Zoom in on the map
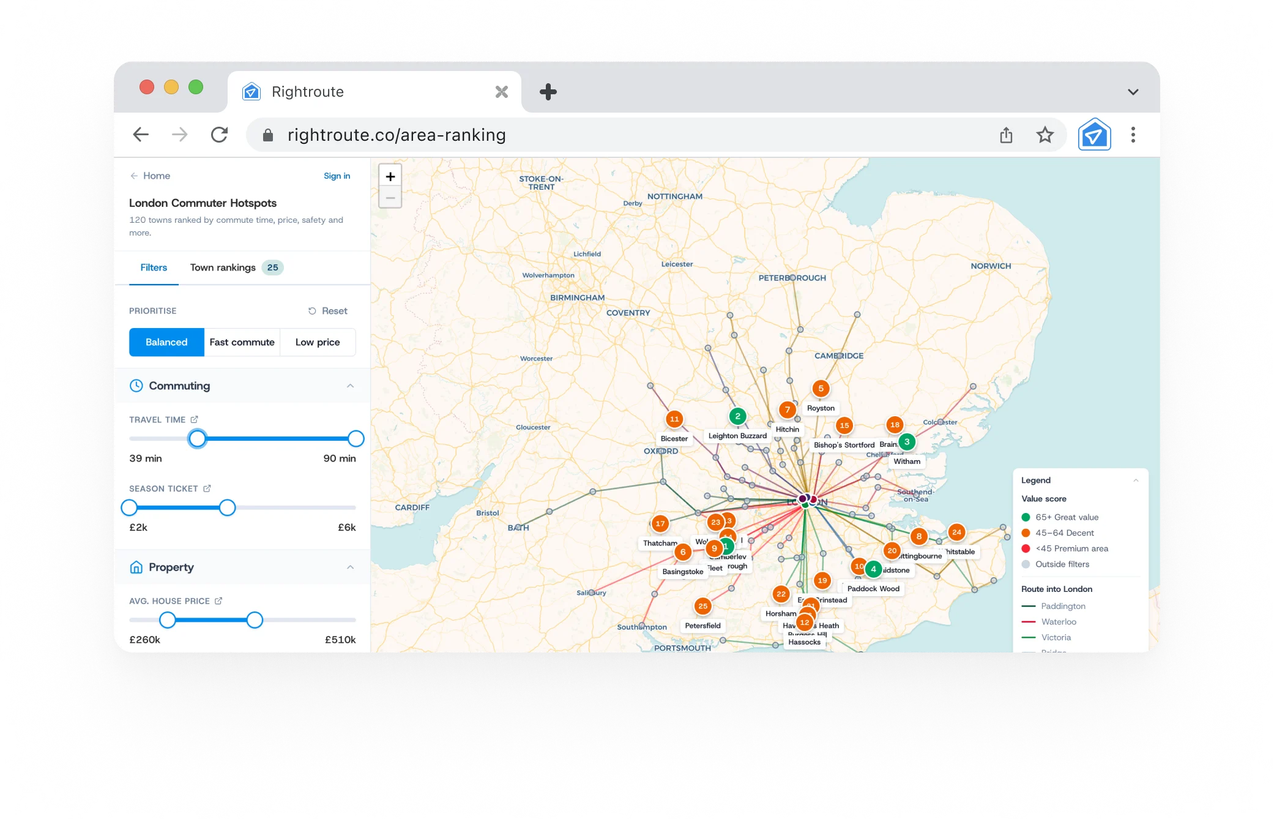 tap(390, 176)
